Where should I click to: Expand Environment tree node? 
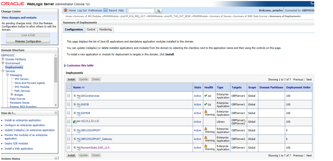[x=3, y=63]
